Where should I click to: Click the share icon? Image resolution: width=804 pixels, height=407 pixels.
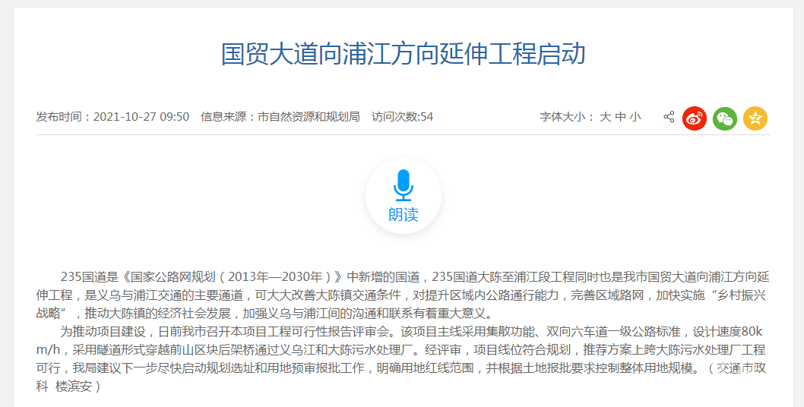[669, 117]
